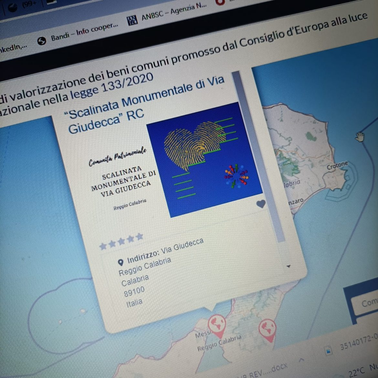The height and width of the screenshot is (378, 378).
Task: Open the blue fingerprint heart thumbnail image
Action: 204,160
